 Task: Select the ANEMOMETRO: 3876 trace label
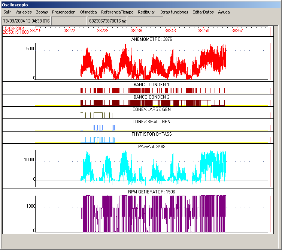[152, 39]
